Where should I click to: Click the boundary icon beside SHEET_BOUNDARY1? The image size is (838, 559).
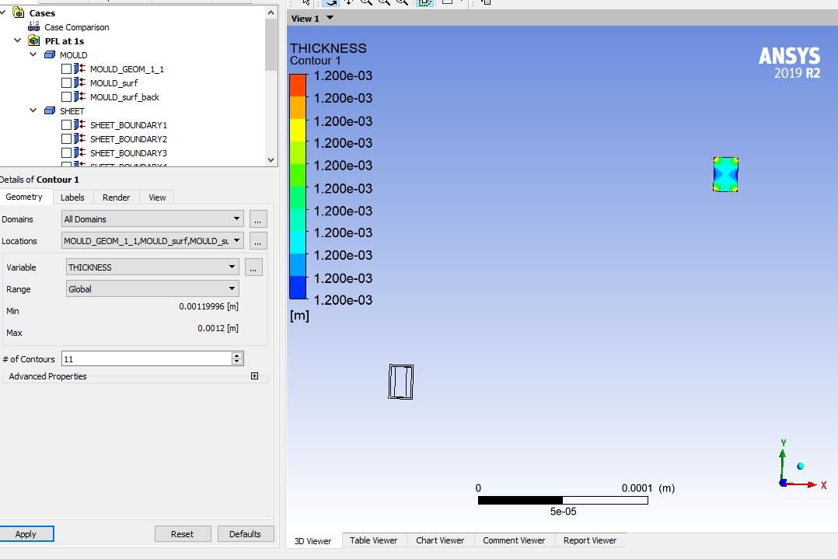pyautogui.click(x=79, y=124)
